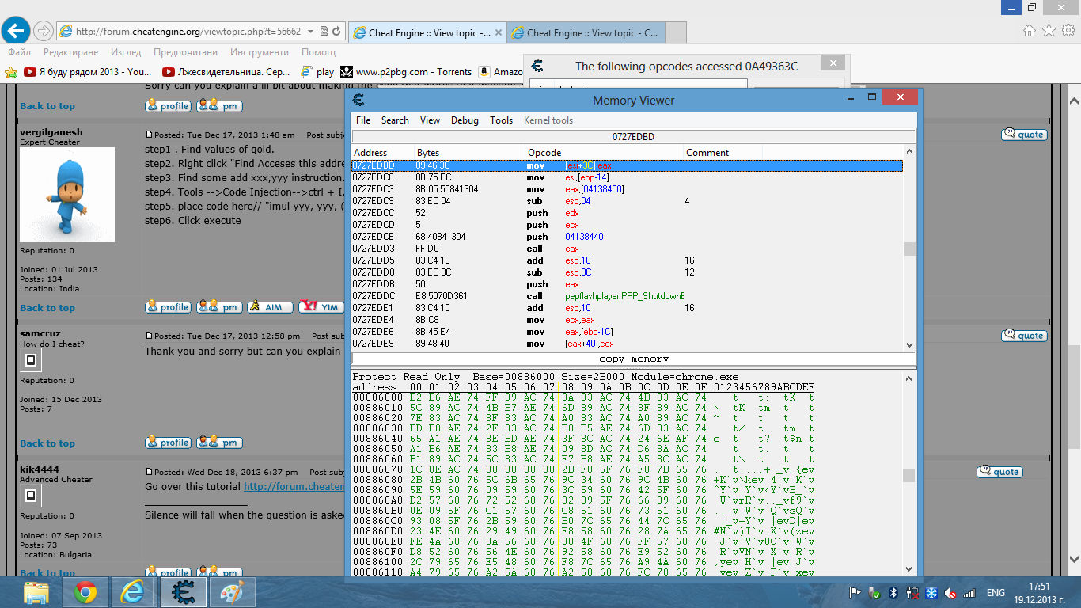Viewport: 1081px width, 608px height.
Task: Open the Debug menu in Memory Viewer
Action: click(465, 120)
